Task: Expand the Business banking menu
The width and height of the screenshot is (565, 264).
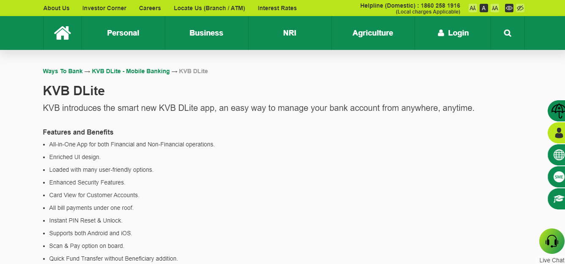Action: [x=206, y=33]
